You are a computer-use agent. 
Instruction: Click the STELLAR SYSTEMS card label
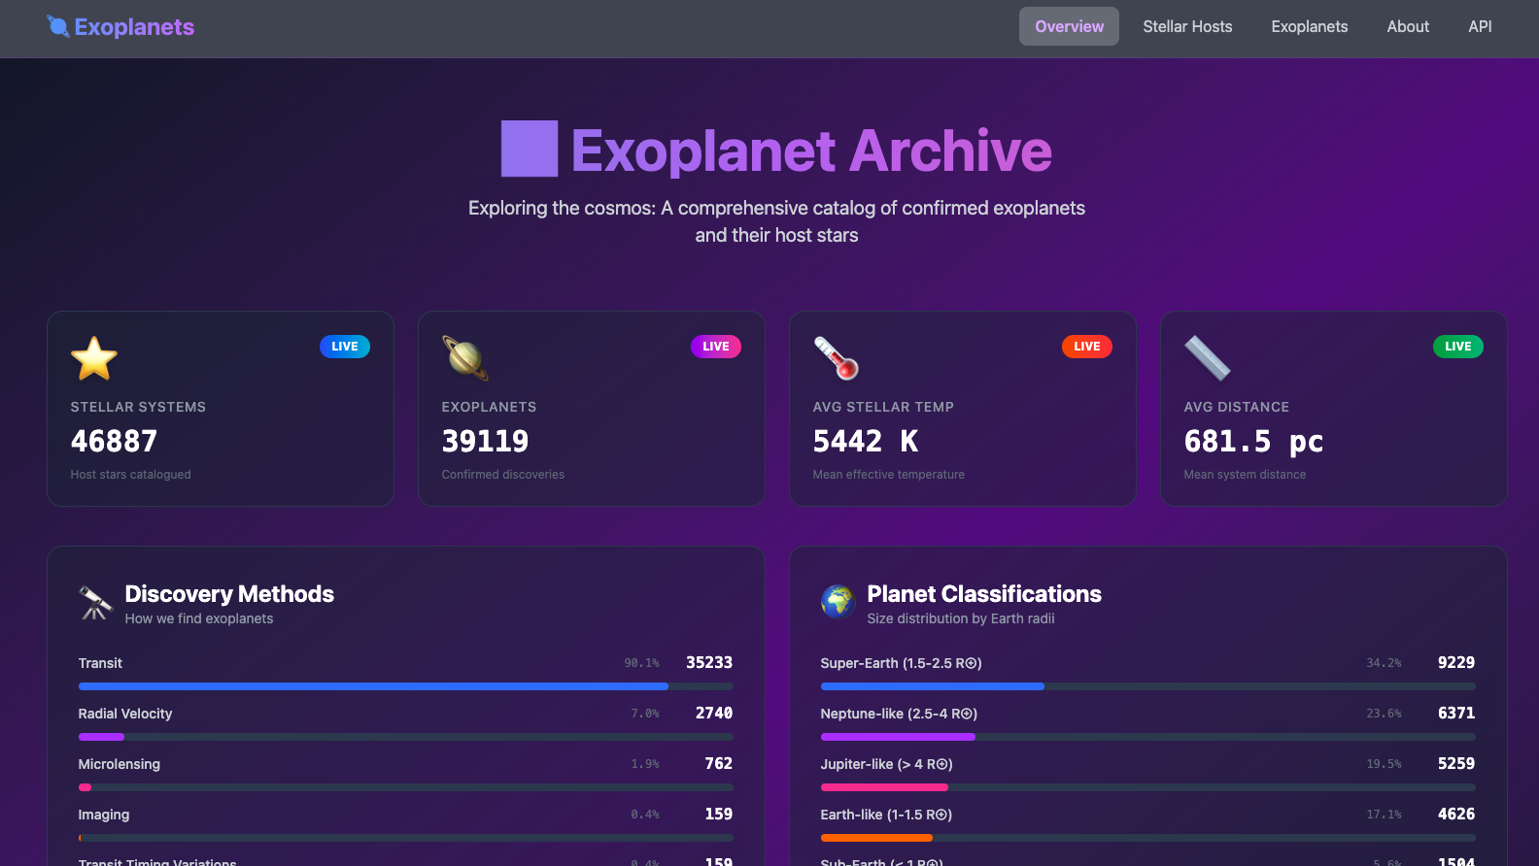[x=138, y=407]
